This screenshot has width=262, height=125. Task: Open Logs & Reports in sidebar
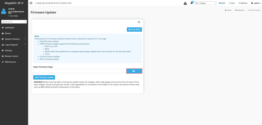click(11, 45)
